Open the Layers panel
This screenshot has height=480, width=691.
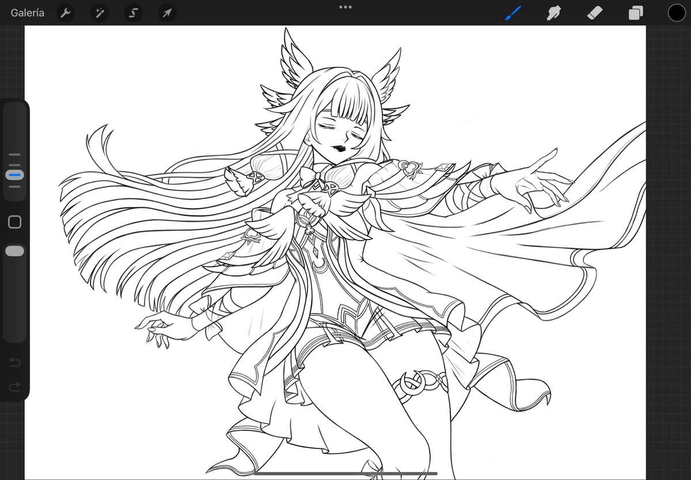(x=636, y=13)
